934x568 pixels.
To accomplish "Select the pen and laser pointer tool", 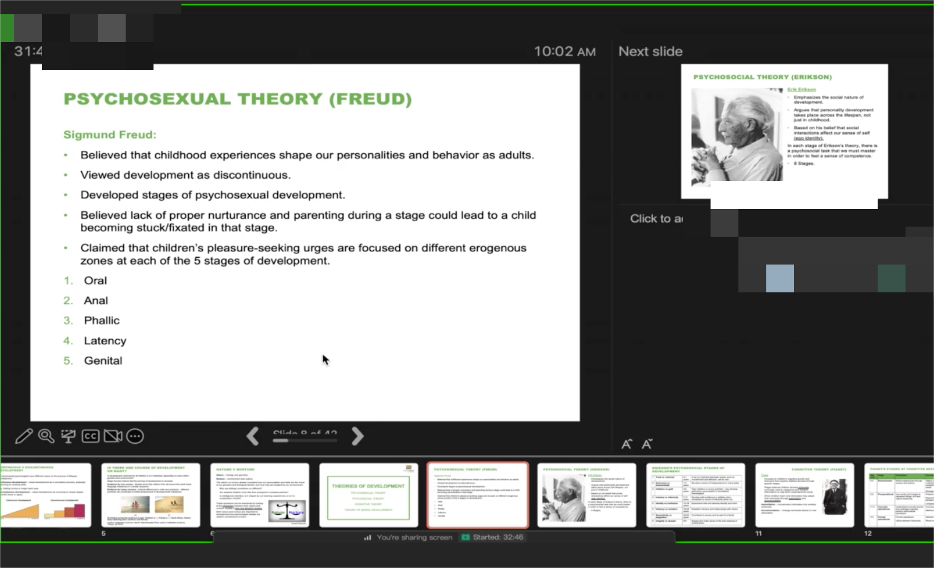I will coord(24,436).
